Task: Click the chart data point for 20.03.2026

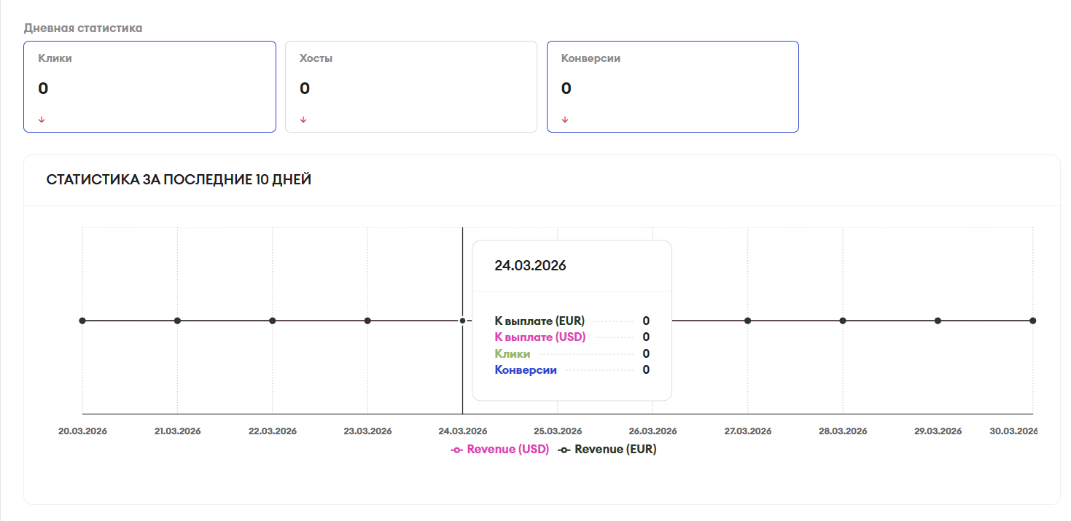Action: point(82,321)
